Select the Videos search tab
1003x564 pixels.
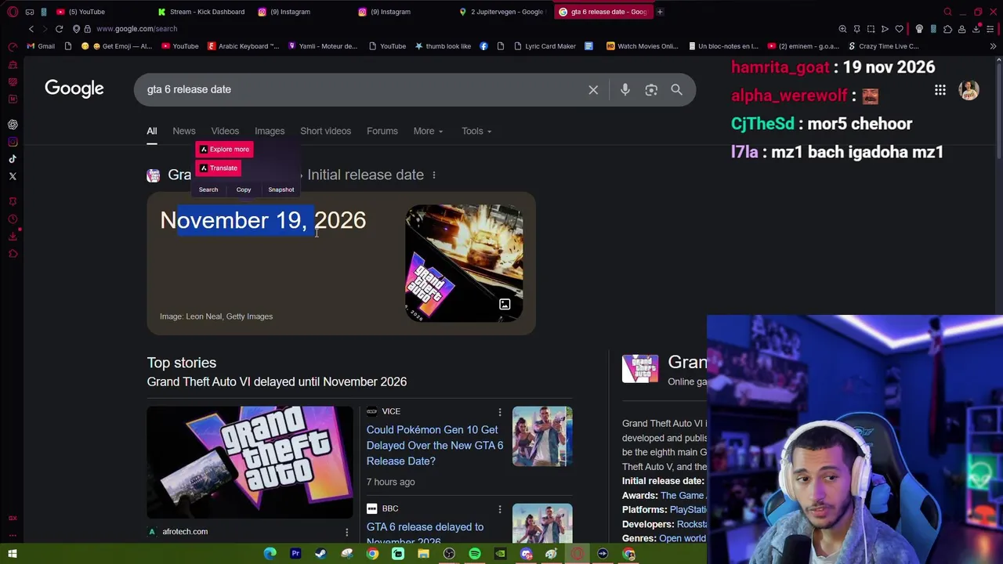pyautogui.click(x=225, y=131)
